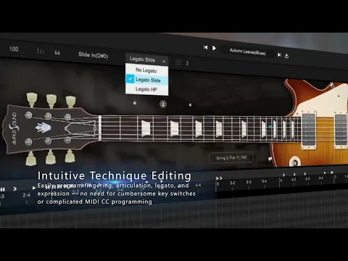Viewport: 348px width, 261px height.
Task: Click the velocity value 100
Action: [14, 49]
